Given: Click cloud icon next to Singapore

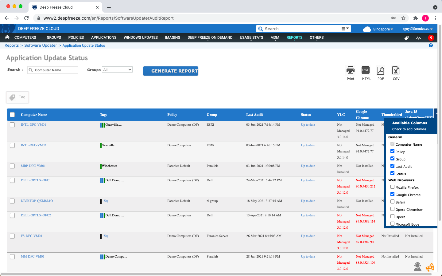Looking at the screenshot, I should coord(367,29).
